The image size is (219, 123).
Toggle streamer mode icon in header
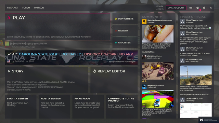(191, 8)
